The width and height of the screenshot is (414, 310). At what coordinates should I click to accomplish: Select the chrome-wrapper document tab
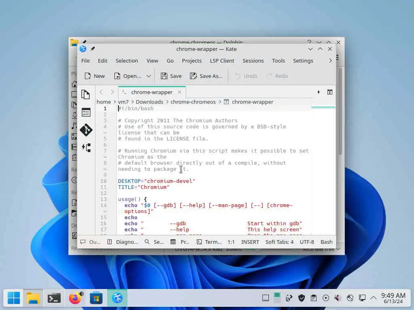click(152, 92)
